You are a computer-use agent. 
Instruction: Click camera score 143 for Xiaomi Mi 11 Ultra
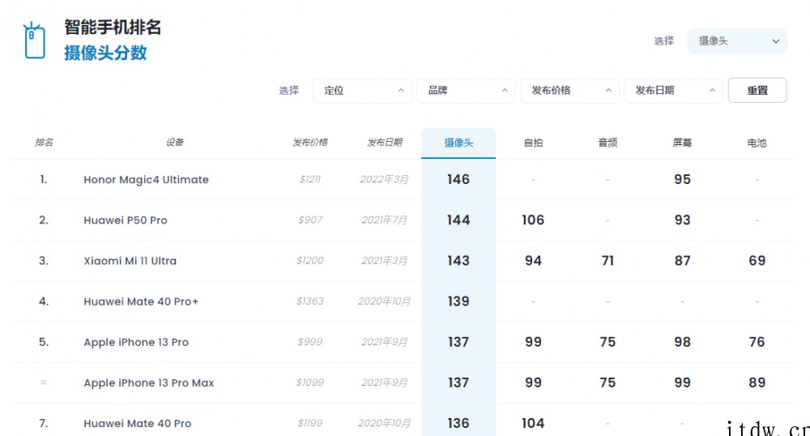458,261
